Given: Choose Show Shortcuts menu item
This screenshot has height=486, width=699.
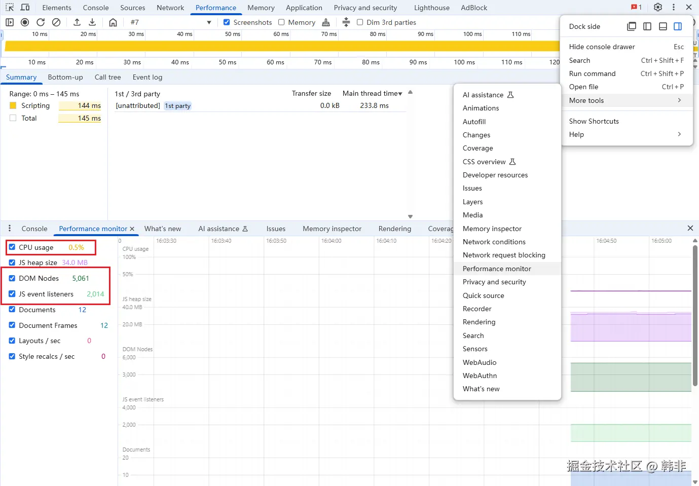Looking at the screenshot, I should 627,121.
